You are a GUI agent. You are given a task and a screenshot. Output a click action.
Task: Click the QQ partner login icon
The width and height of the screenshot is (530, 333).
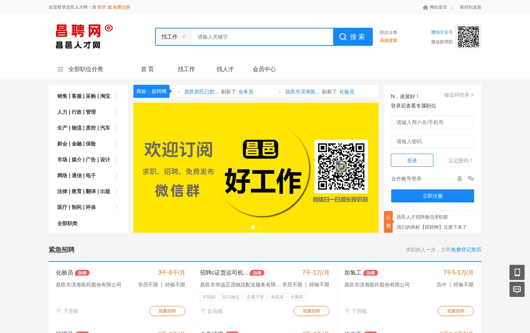click(460, 179)
